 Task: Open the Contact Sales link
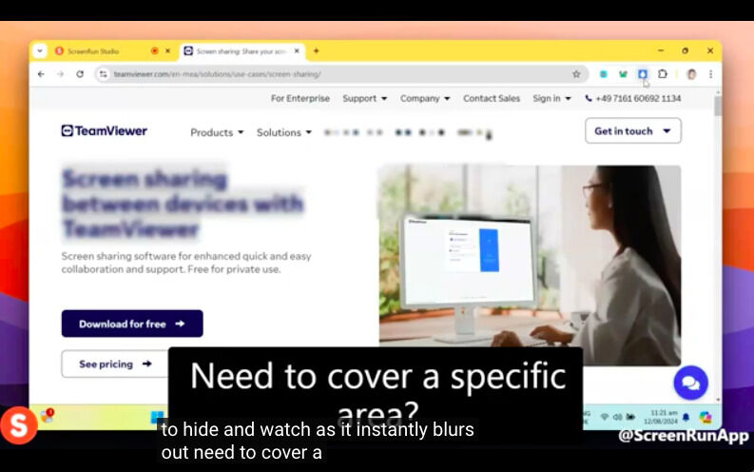[x=492, y=98]
